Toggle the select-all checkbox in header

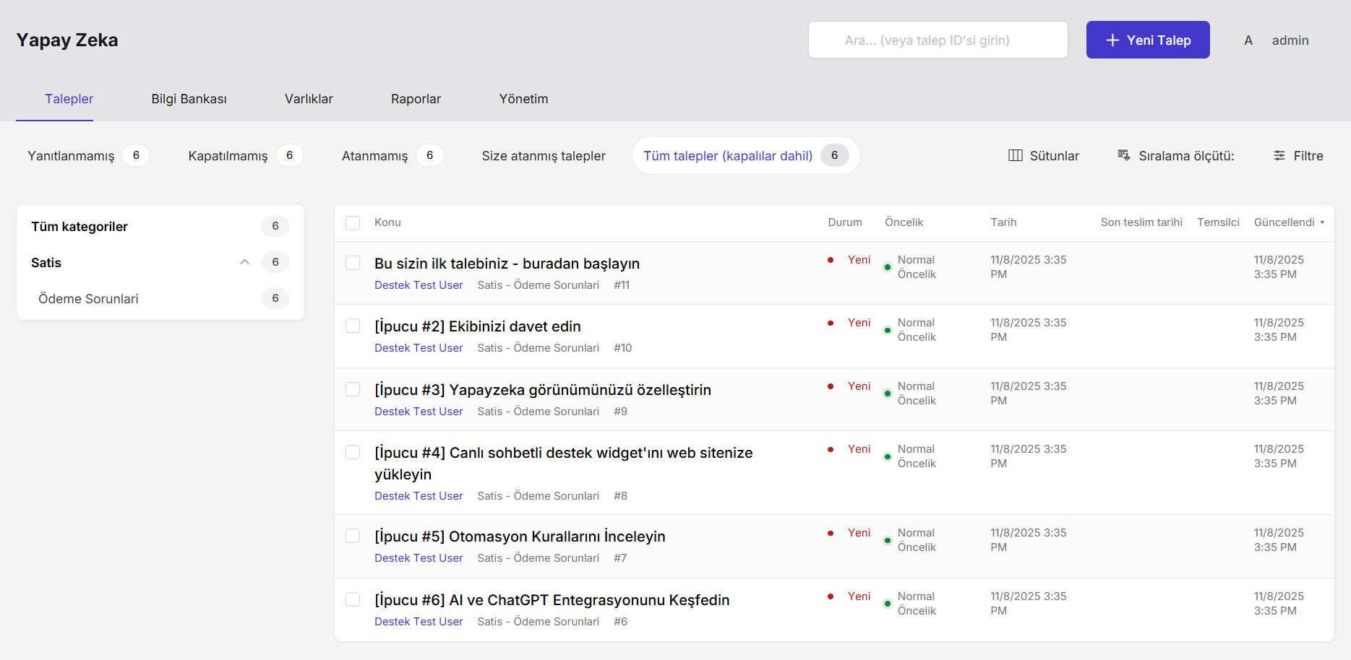click(353, 223)
